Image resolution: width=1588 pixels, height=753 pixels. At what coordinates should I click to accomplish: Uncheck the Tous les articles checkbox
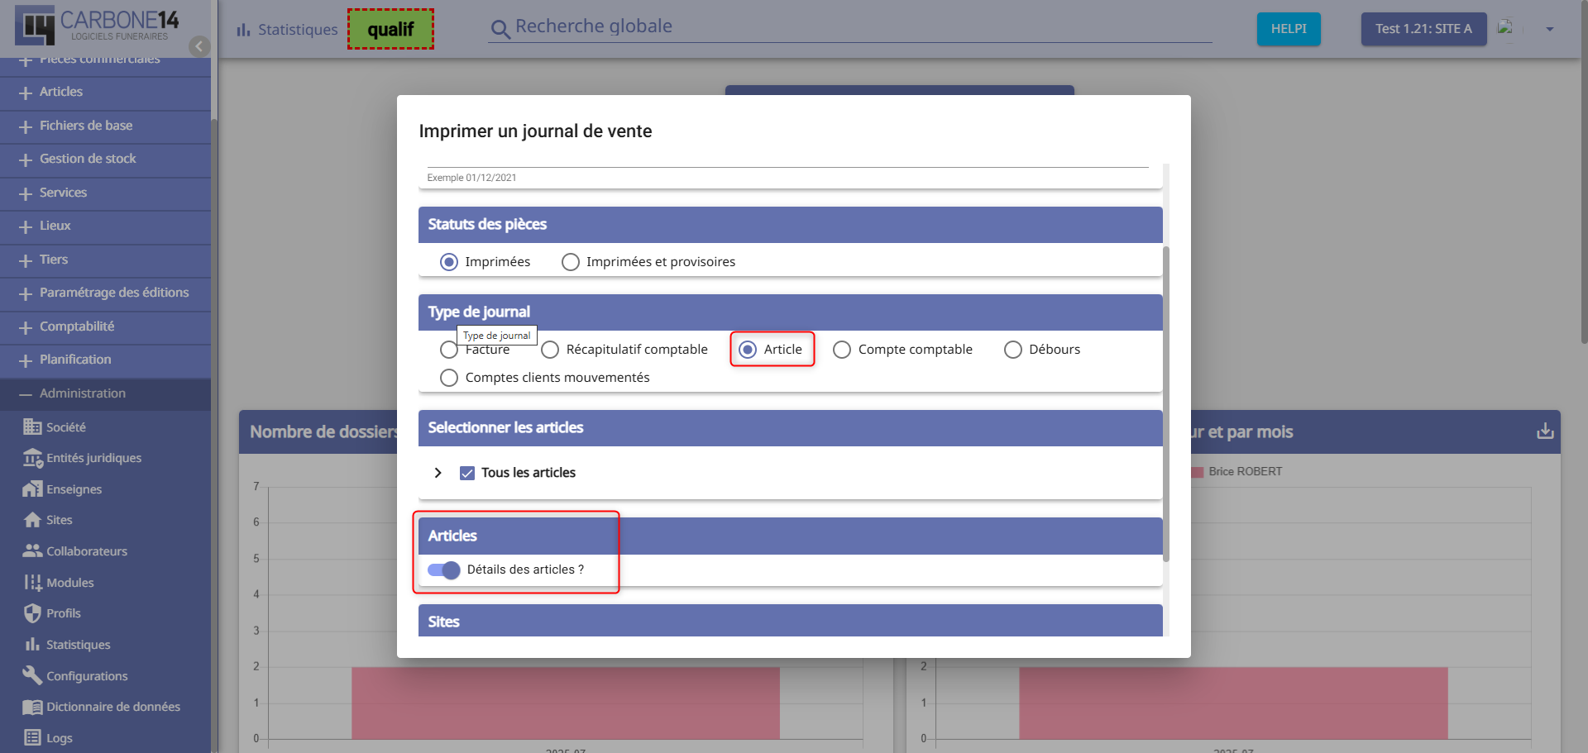click(x=467, y=473)
